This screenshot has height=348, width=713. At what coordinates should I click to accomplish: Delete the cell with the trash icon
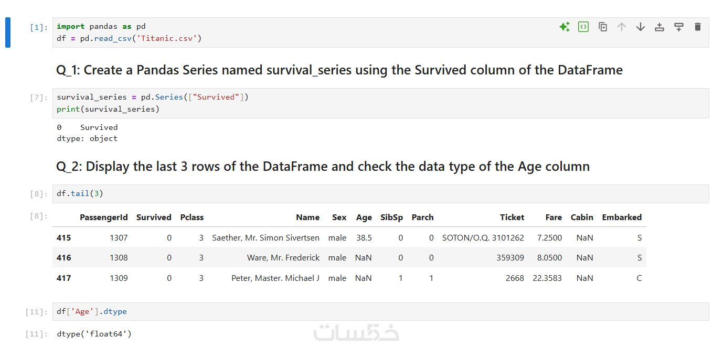pos(697,27)
